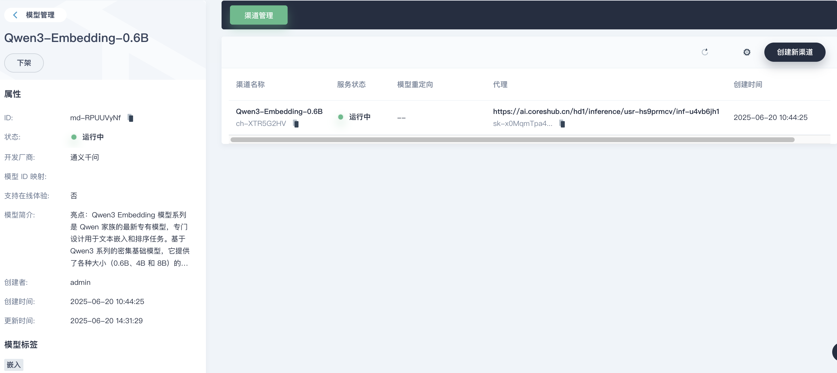Image resolution: width=837 pixels, height=373 pixels.
Task: Click the 创建新渠道 button
Action: tap(794, 52)
